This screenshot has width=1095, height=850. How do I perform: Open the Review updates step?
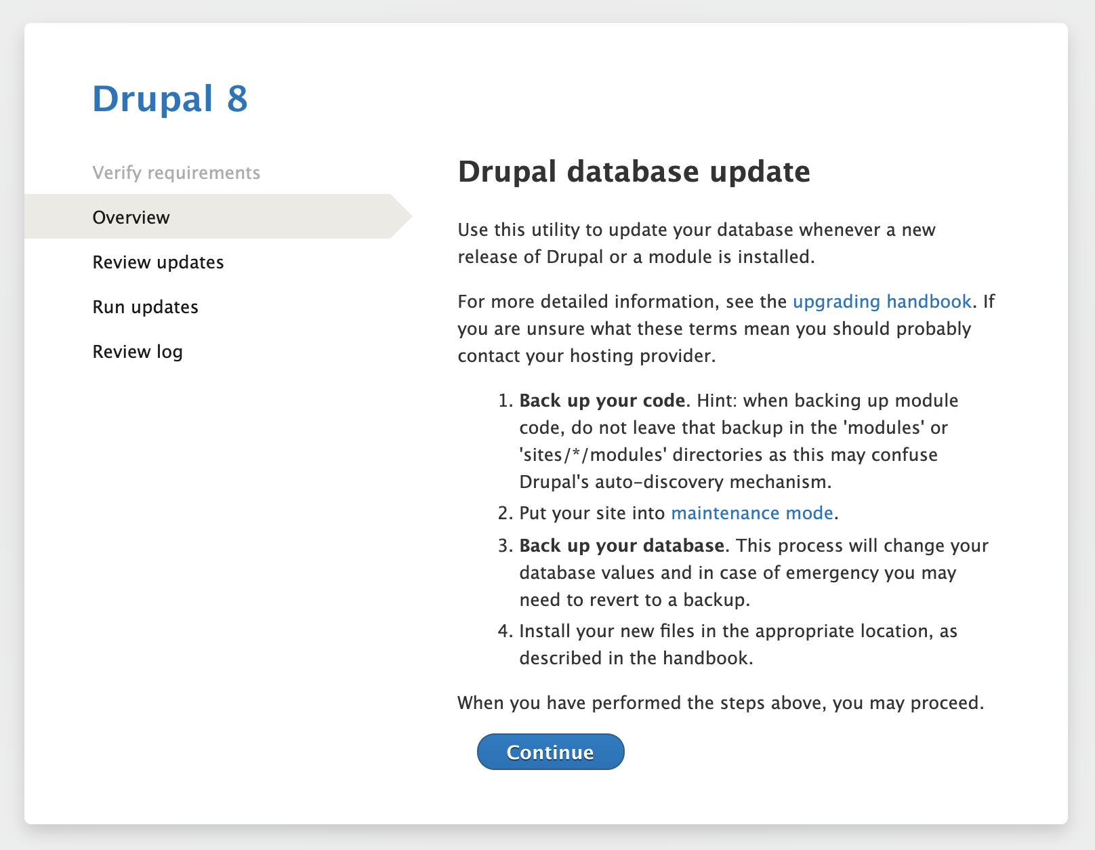158,262
